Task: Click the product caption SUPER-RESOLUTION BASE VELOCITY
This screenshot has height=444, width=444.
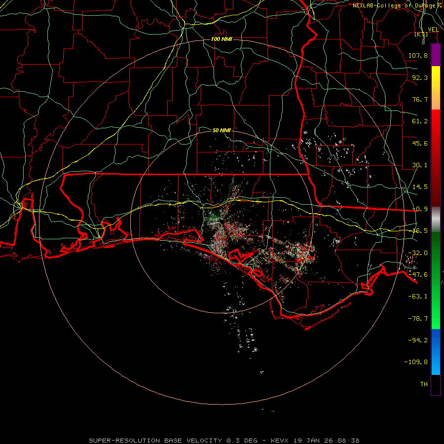Action: (155, 441)
